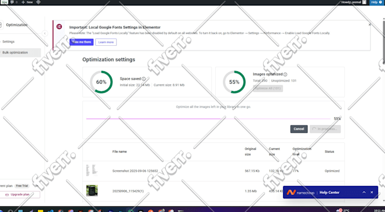This screenshot has height=212, width=385.
Task: Open the Howdy user account menu
Action: [x=353, y=2]
